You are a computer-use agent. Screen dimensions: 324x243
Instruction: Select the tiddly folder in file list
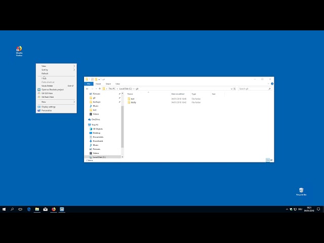coord(132,102)
